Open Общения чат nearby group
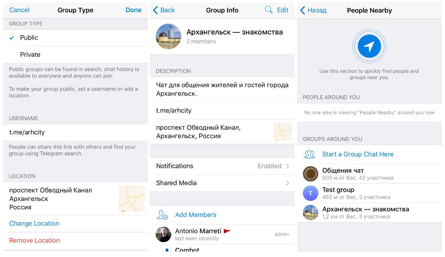The width and height of the screenshot is (445, 257). (369, 174)
